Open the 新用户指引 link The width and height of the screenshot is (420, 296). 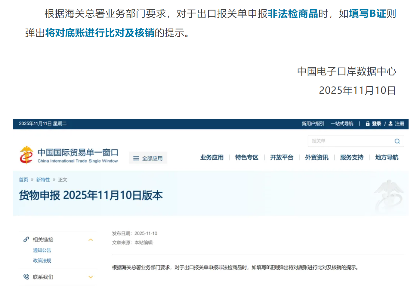(313, 124)
